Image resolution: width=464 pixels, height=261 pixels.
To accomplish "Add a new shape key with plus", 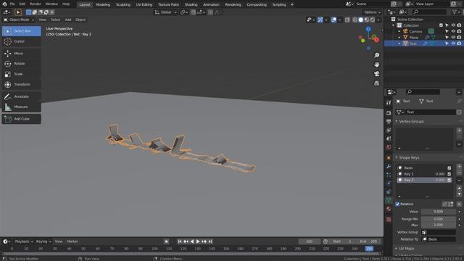I will [459, 167].
